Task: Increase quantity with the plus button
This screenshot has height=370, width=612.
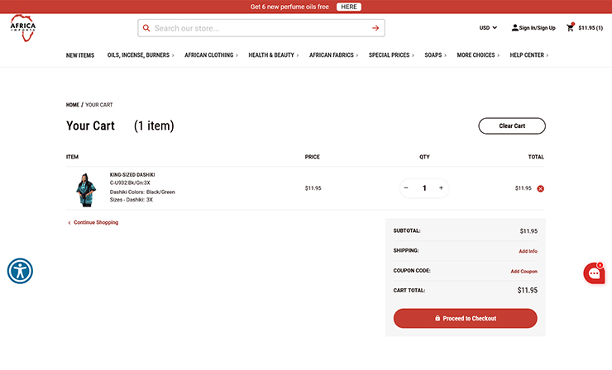Action: (441, 188)
